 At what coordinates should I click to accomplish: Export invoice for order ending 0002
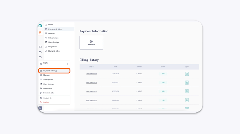[x=187, y=100]
